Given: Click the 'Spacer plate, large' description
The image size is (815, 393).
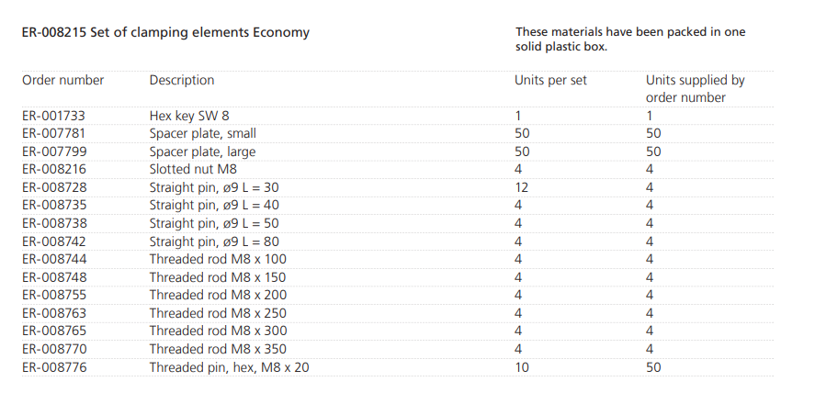Looking at the screenshot, I should 202,152.
